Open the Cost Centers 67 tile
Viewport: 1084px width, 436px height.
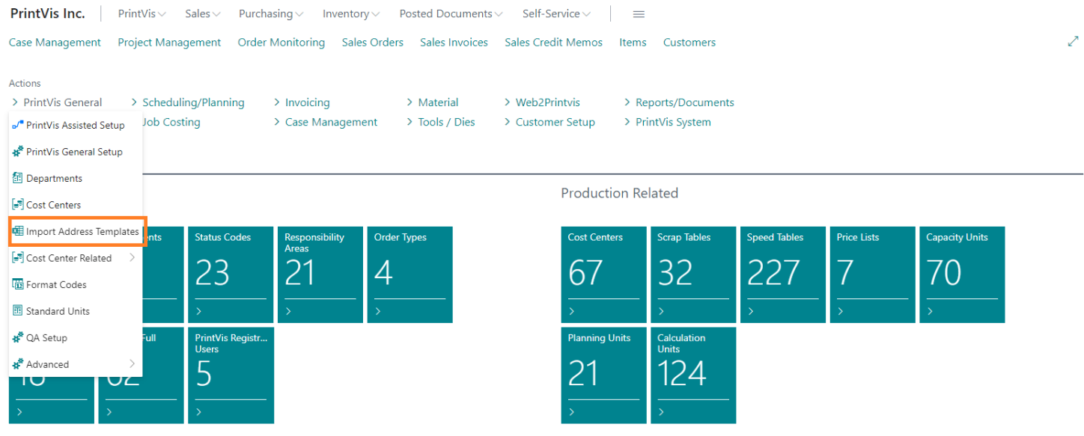[603, 274]
